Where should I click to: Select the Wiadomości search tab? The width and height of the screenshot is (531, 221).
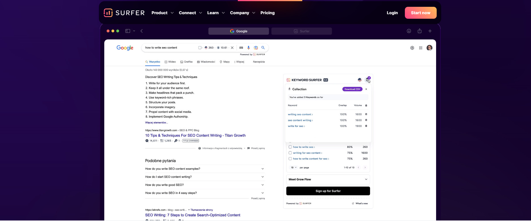[206, 62]
